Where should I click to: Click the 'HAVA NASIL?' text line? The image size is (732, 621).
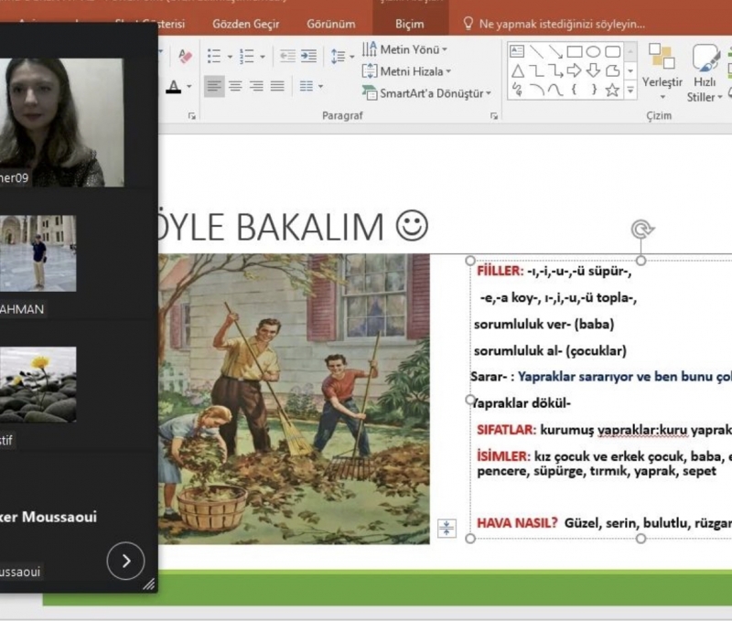517,522
